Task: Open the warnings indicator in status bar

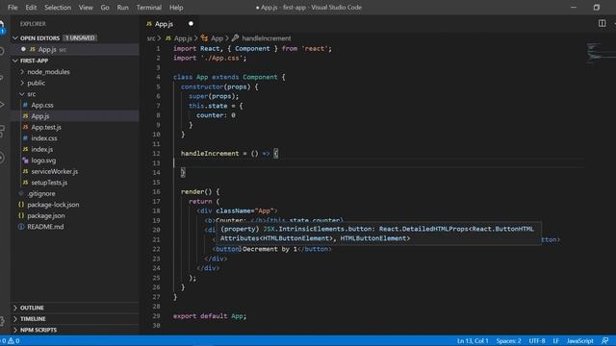Action: (13, 341)
